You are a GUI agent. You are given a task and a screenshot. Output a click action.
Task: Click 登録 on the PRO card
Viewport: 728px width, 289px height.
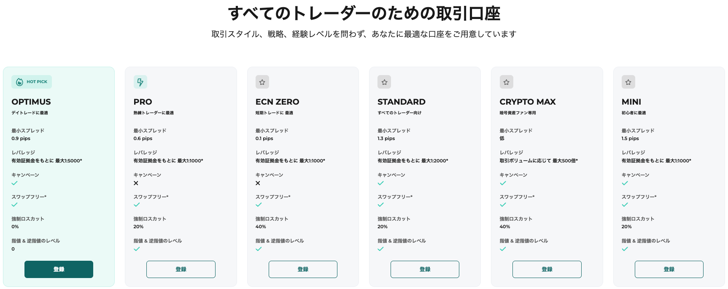pos(181,269)
